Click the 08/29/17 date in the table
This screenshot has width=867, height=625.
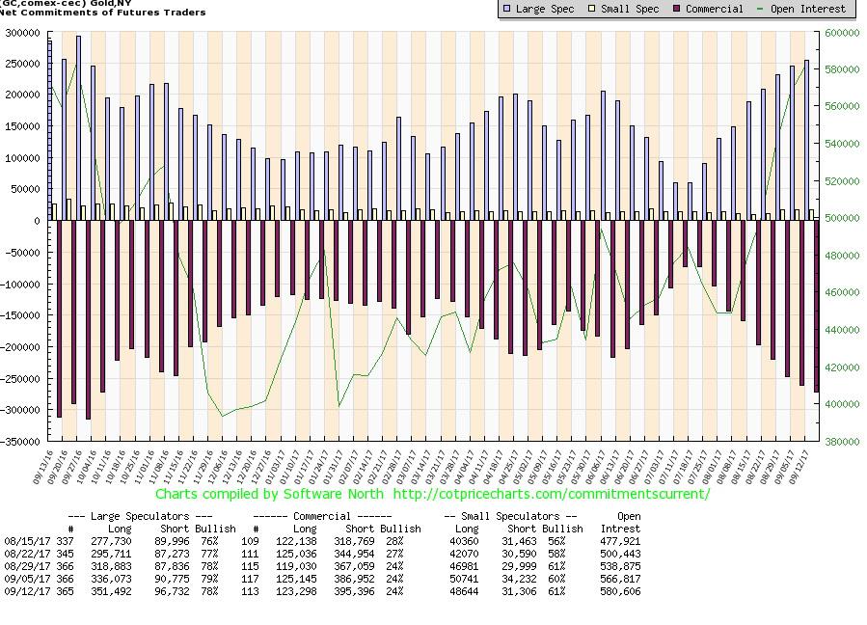(x=27, y=566)
